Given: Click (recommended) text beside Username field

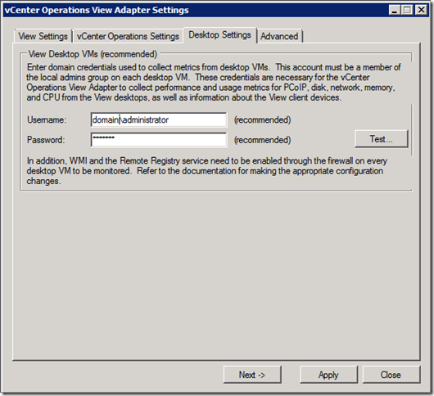Looking at the screenshot, I should (262, 119).
